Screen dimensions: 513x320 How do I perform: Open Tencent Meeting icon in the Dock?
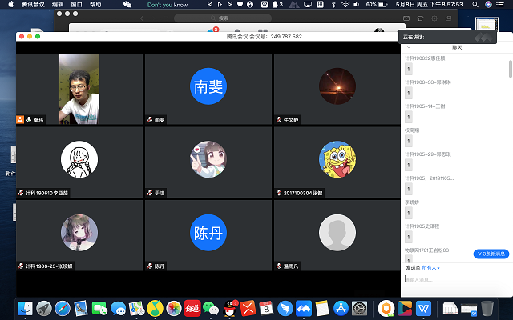[303, 307]
